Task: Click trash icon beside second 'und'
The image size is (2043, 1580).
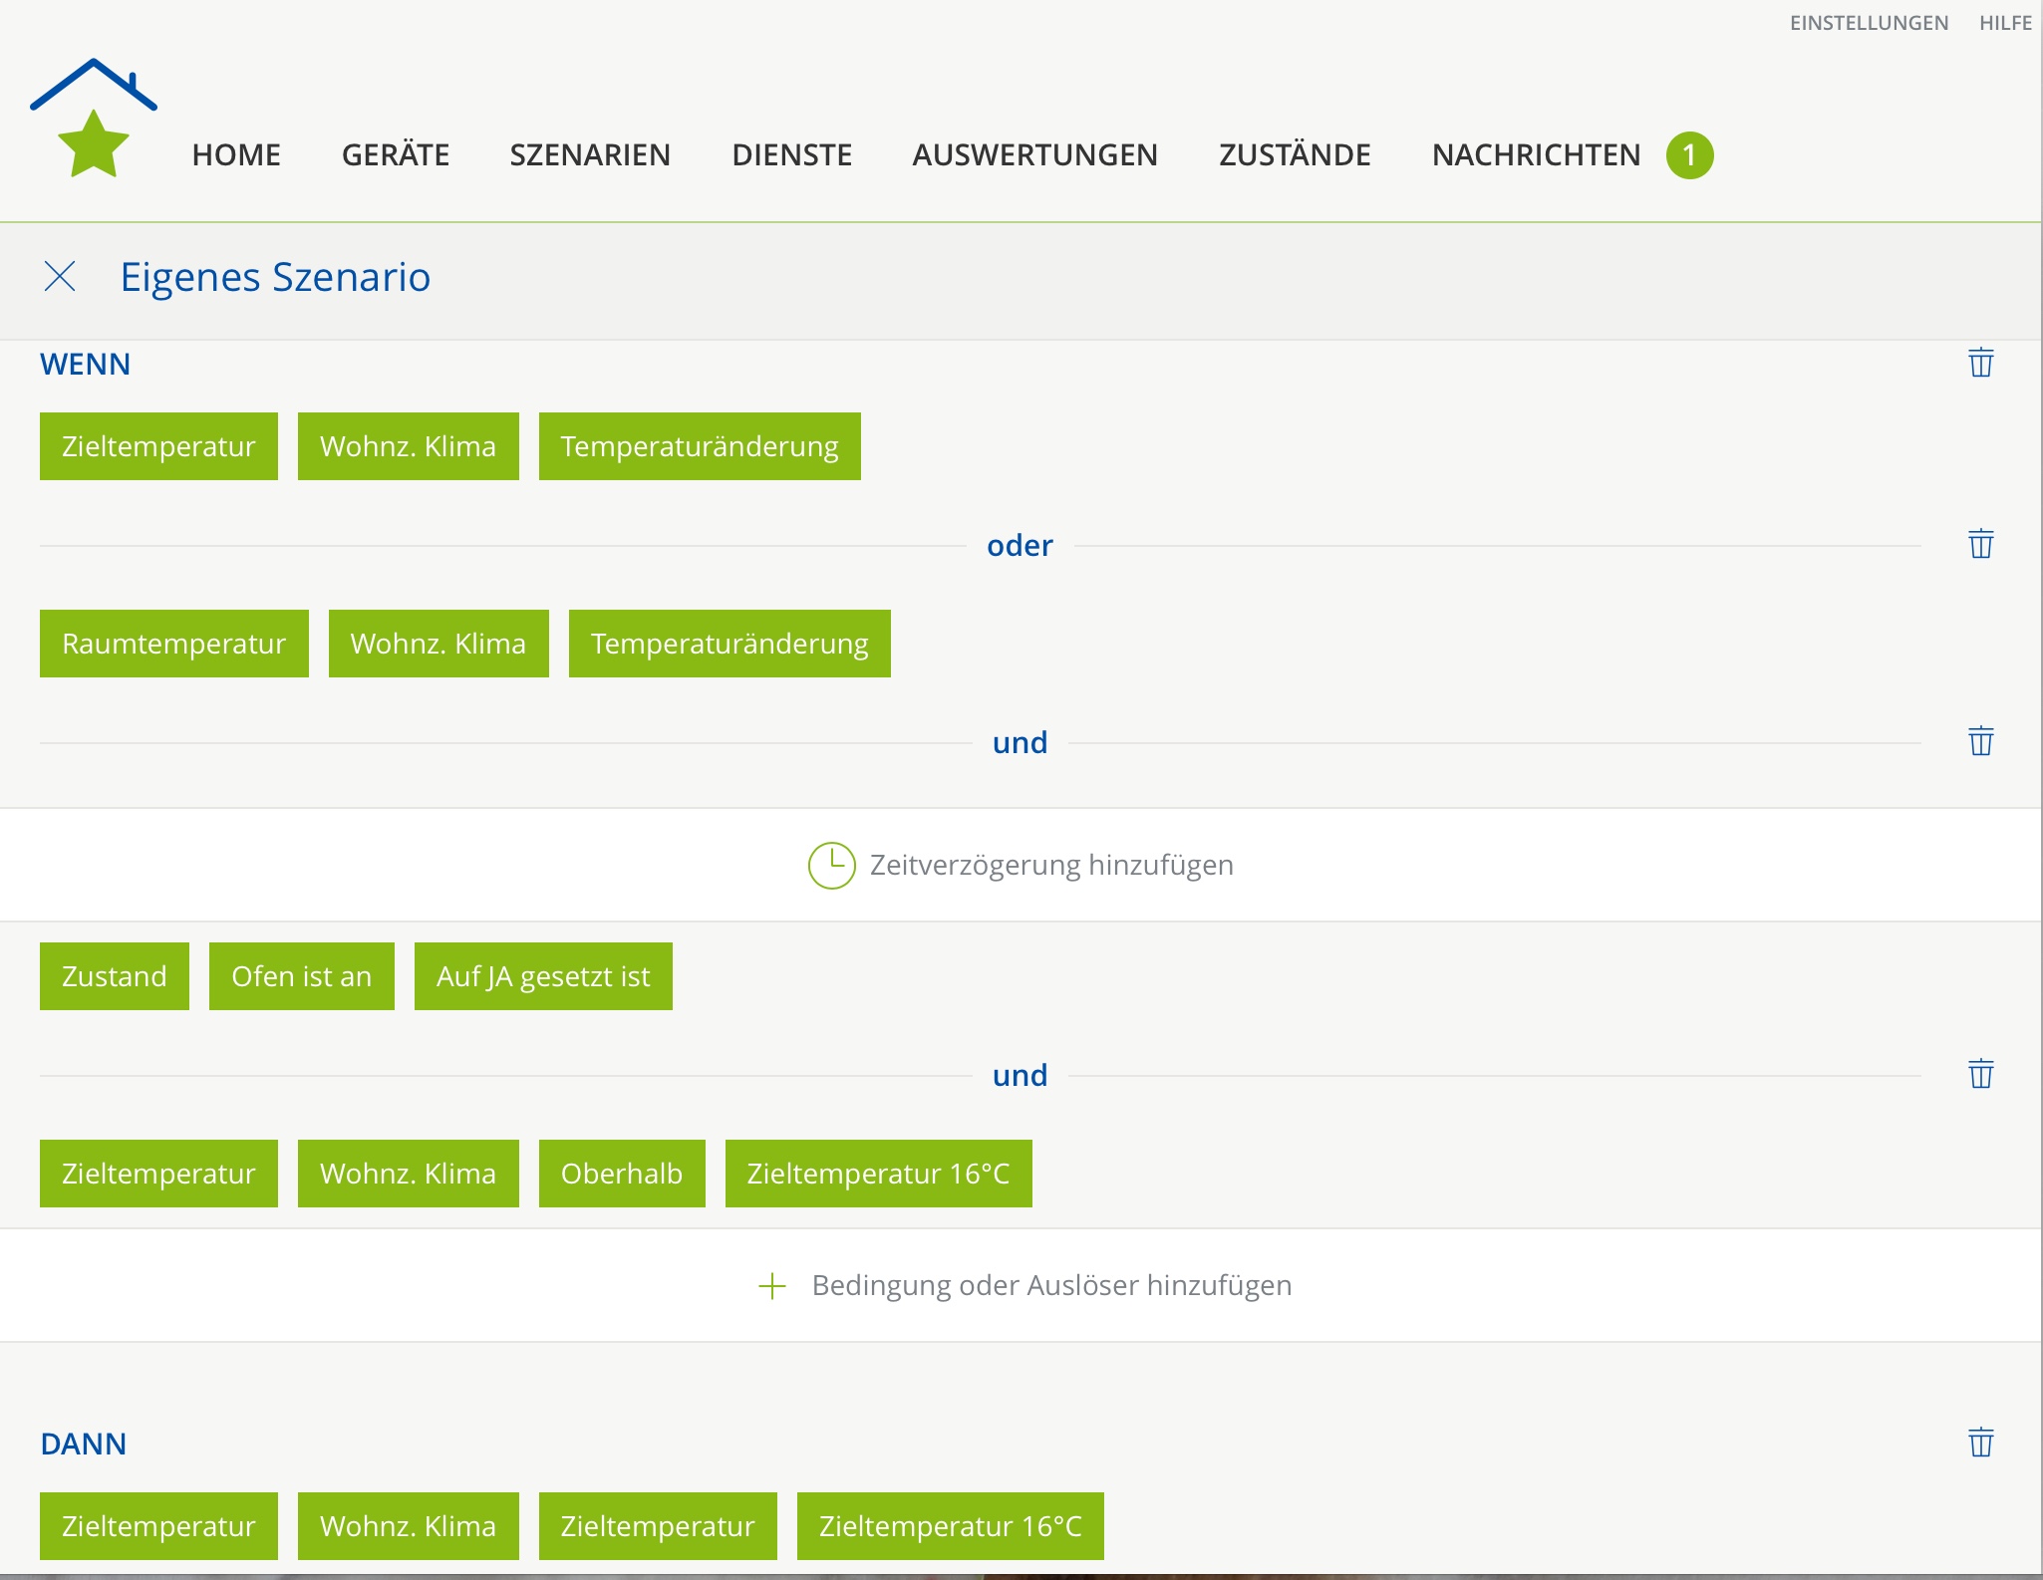Action: (x=1980, y=1074)
